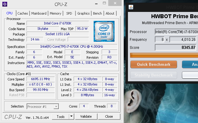
Task: Click the Score field showing 8345.87
Action: point(176,47)
